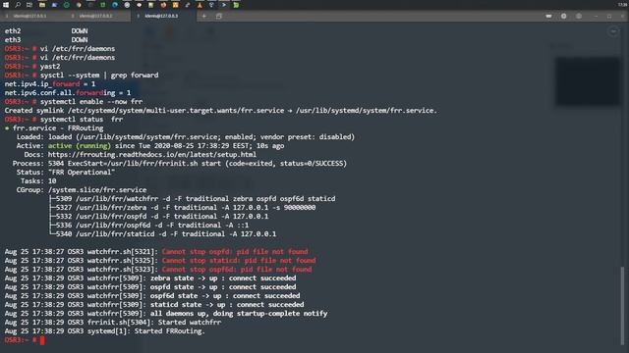Screen dimensions: 629x353
Task: Click the 'systemctl status frr' command line
Action: [82, 120]
